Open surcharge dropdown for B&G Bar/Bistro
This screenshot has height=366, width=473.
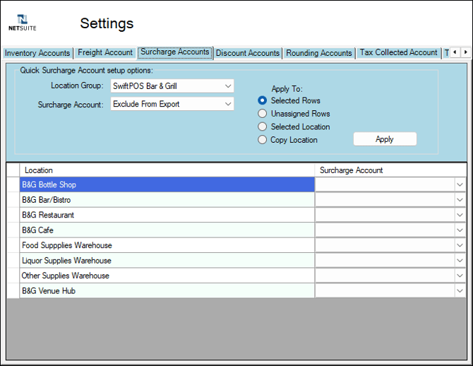460,200
